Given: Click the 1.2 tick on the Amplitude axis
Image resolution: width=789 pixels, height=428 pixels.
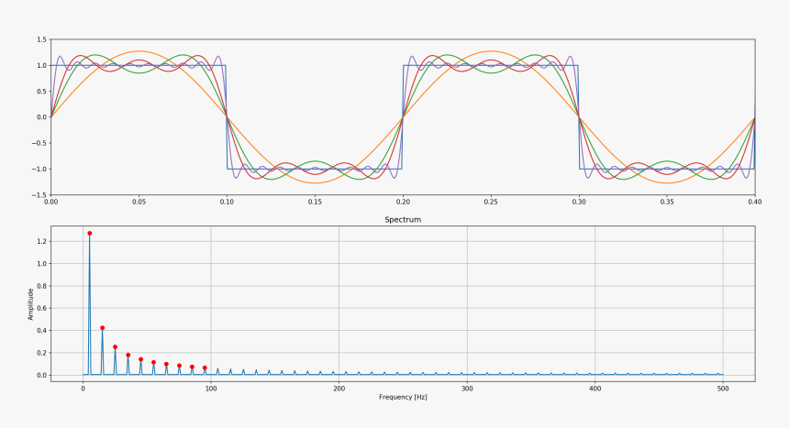Looking at the screenshot, I should tap(42, 241).
